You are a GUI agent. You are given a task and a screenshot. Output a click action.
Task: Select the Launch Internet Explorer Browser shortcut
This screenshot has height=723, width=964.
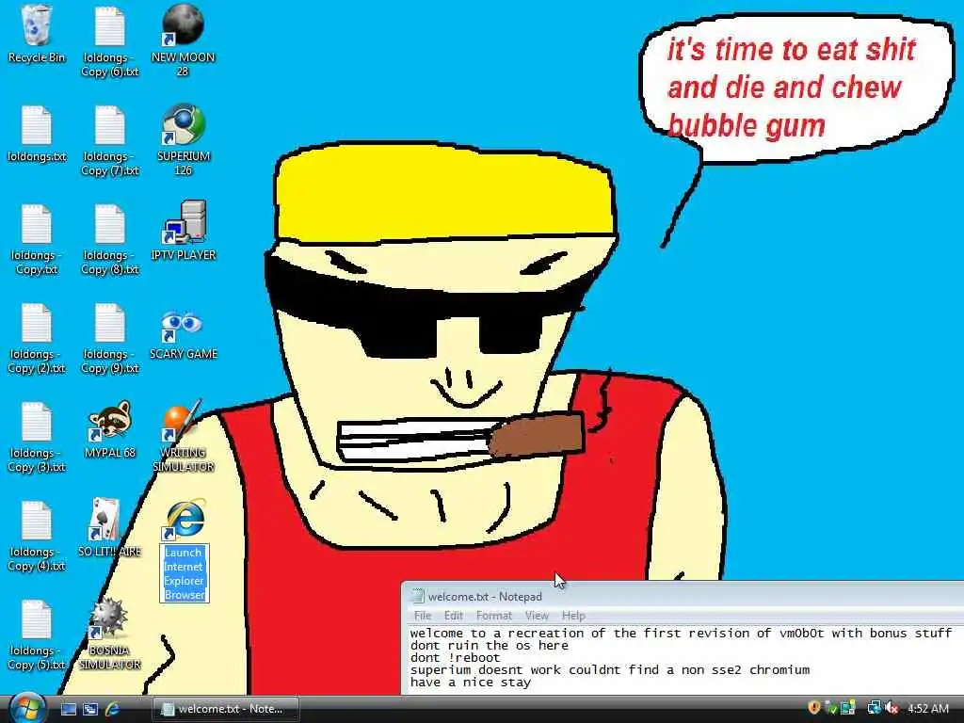click(x=184, y=551)
